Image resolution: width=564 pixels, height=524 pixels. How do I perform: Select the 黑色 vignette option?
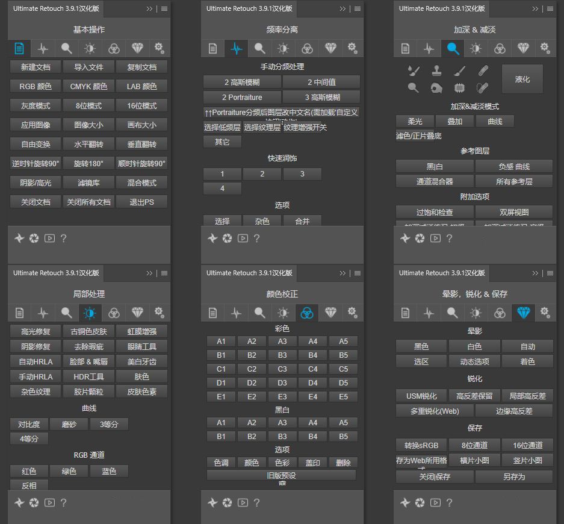point(421,346)
